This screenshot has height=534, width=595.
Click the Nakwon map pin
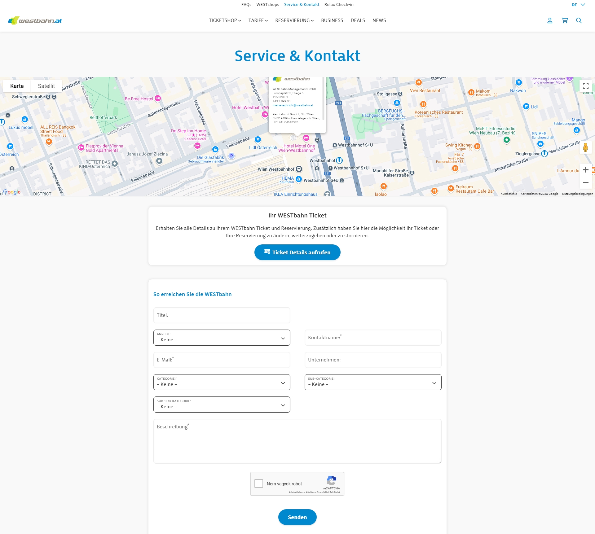coord(519,82)
